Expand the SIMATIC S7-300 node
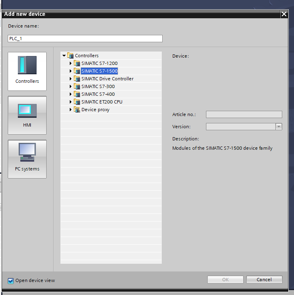The height and width of the screenshot is (295, 294). point(71,86)
